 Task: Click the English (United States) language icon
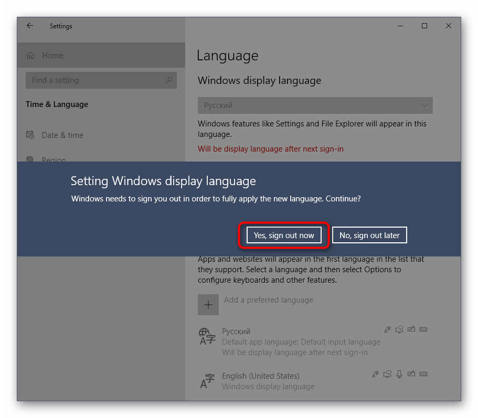click(207, 381)
